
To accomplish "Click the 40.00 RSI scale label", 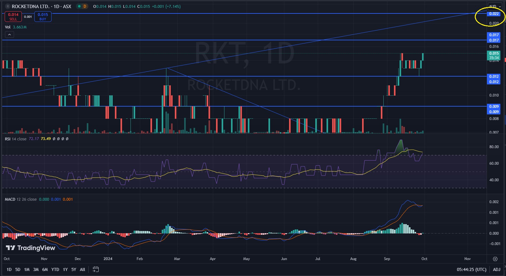I will 494,180.
